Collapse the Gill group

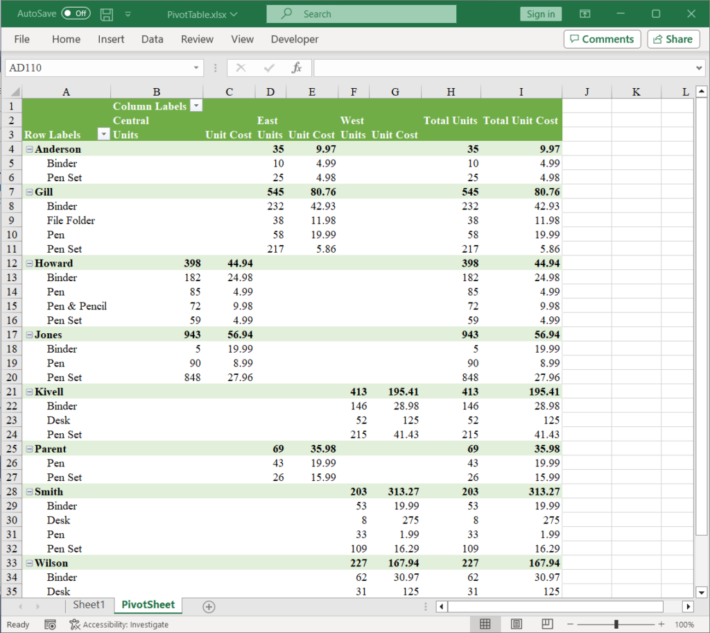point(28,192)
